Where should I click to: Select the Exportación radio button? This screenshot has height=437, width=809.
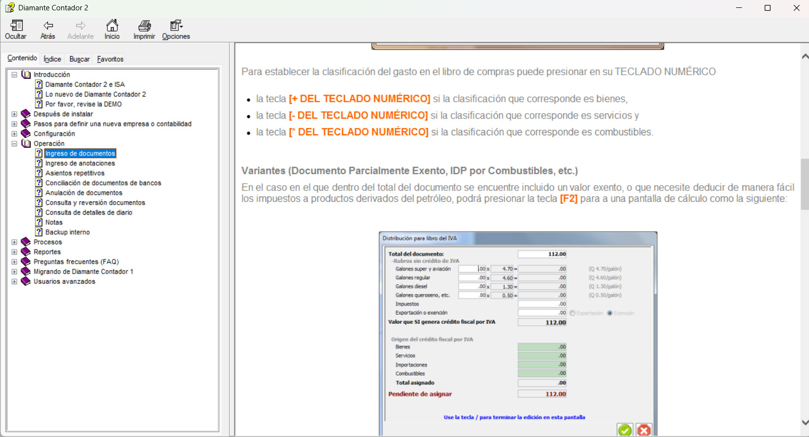[573, 313]
